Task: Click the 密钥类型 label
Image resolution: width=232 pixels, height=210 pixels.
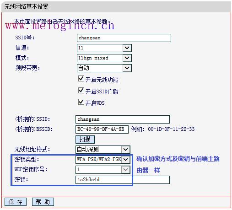Action: coord(27,159)
